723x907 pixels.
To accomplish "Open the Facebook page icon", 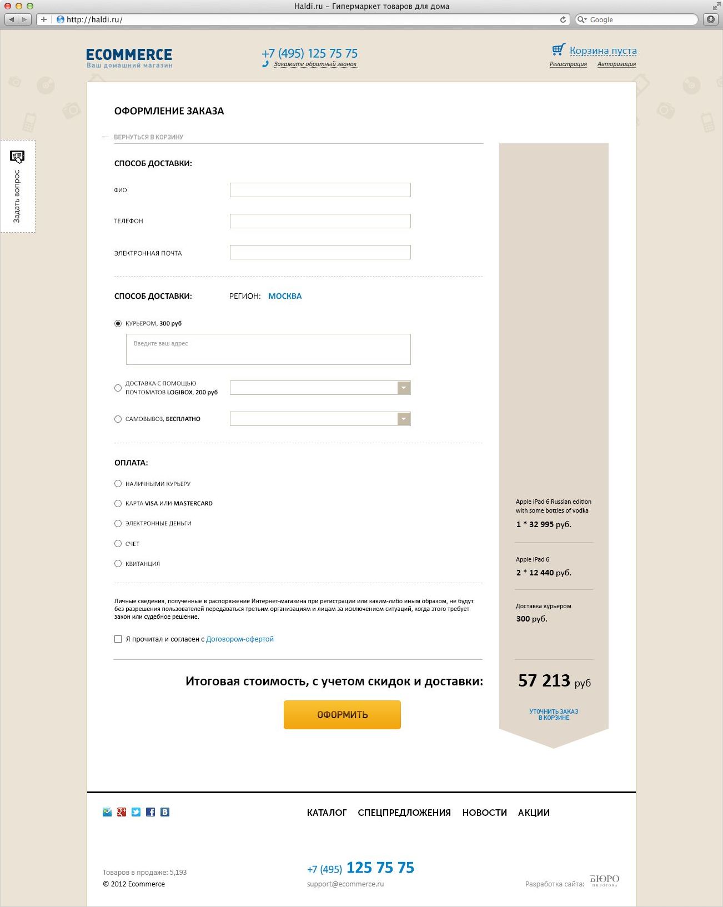I will coord(150,812).
